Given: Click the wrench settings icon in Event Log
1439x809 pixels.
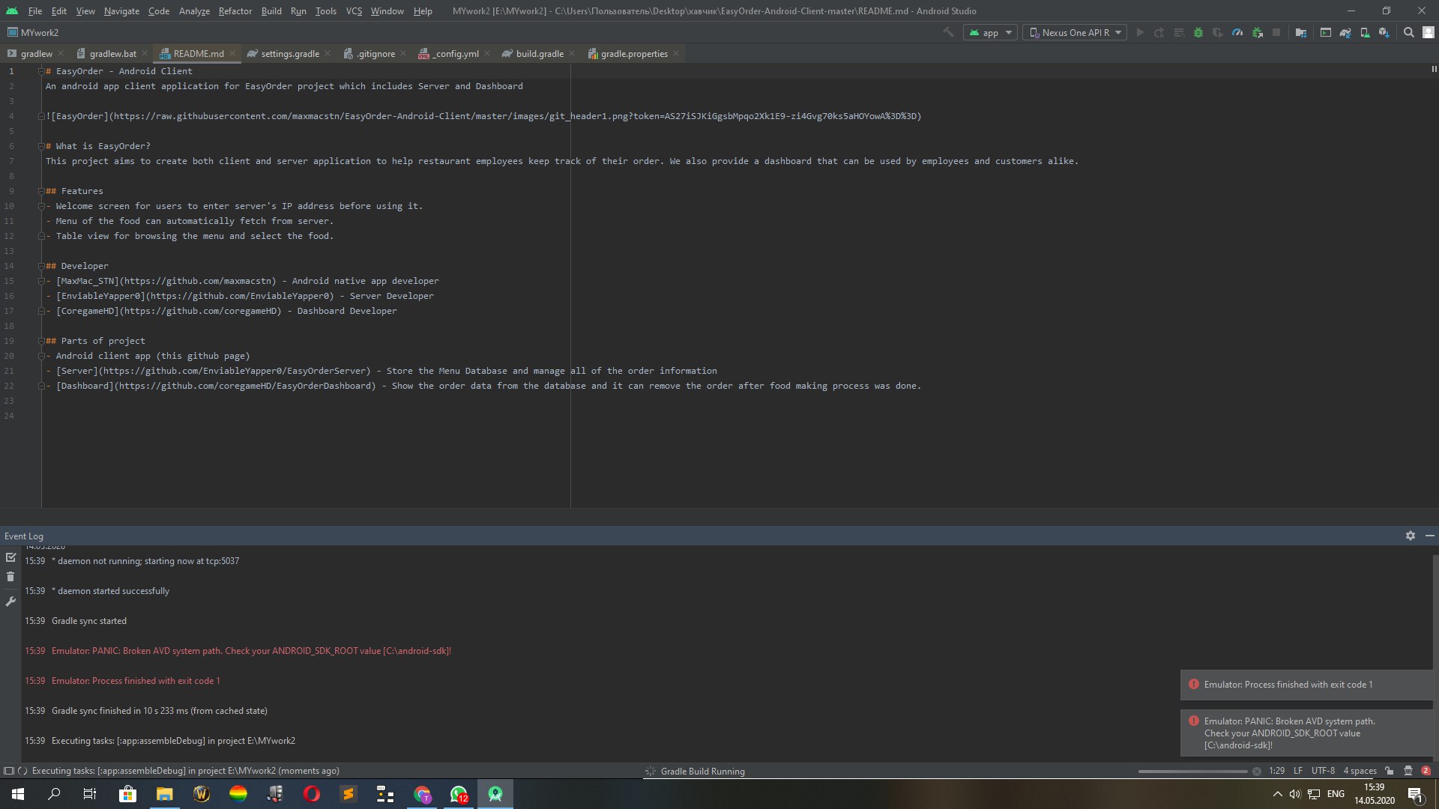Looking at the screenshot, I should [x=10, y=601].
